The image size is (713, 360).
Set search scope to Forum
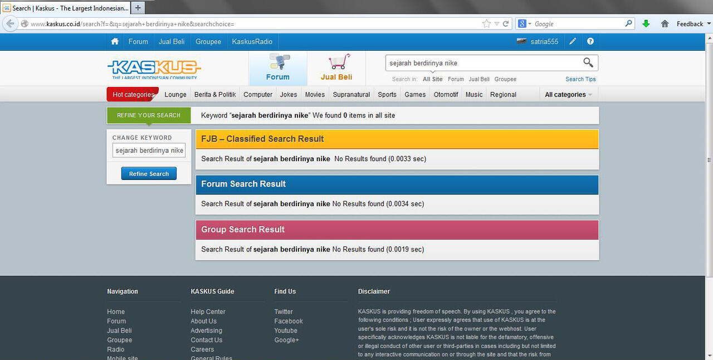tap(456, 79)
